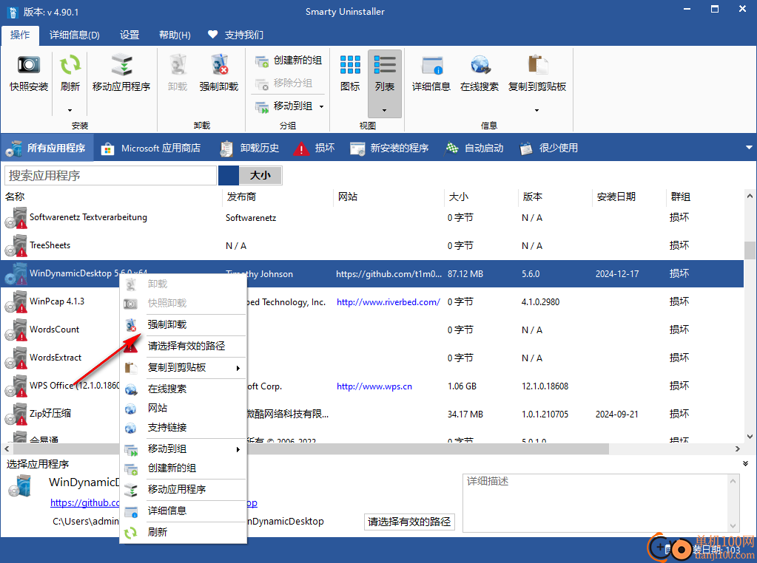Choose 详细信息 in the context menu

(x=184, y=511)
